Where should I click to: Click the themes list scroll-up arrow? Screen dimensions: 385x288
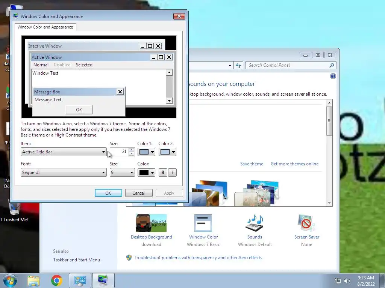(x=329, y=103)
